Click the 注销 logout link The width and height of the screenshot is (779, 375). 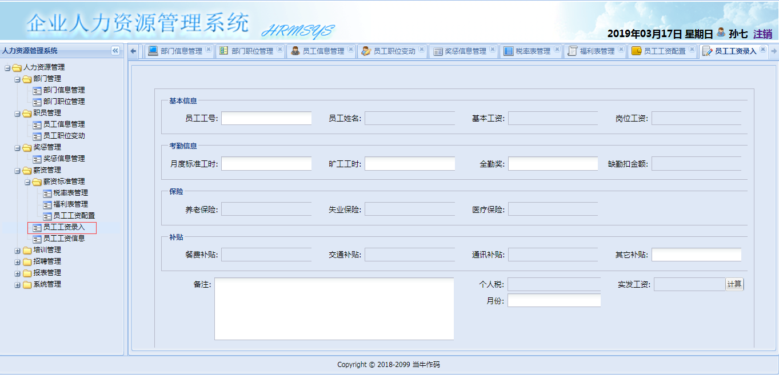(x=762, y=34)
